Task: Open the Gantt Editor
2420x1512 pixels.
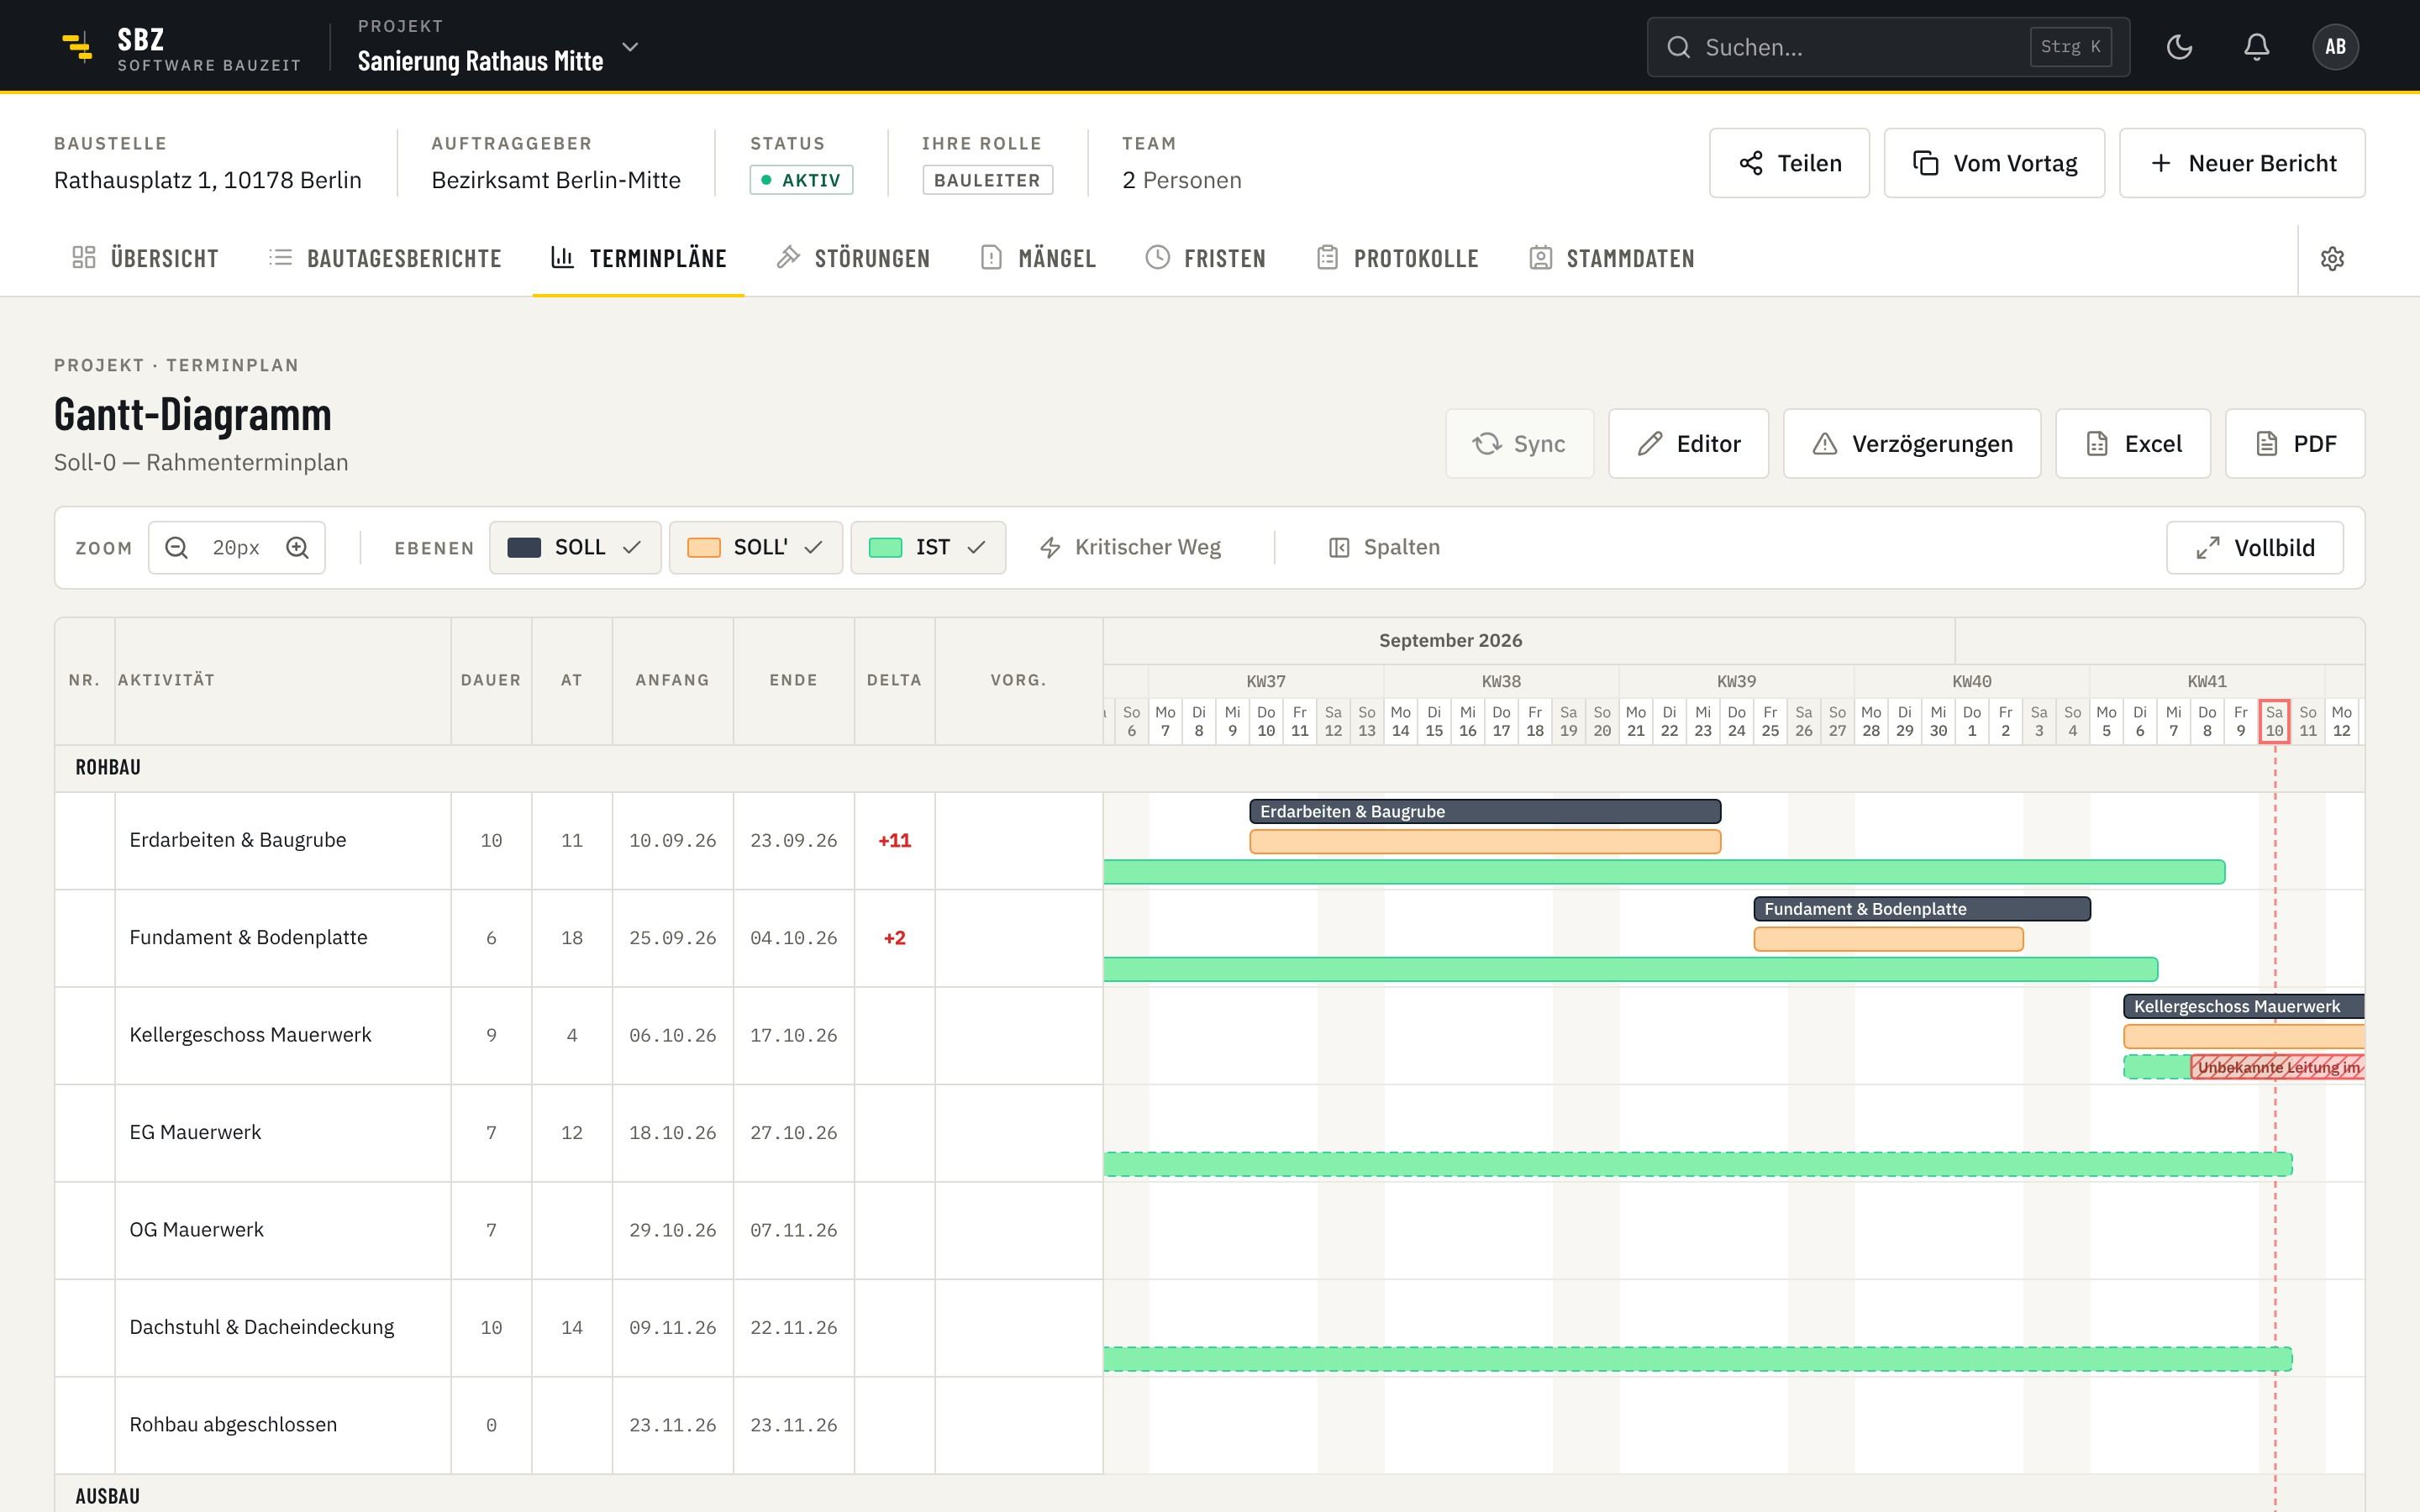Action: [1688, 443]
